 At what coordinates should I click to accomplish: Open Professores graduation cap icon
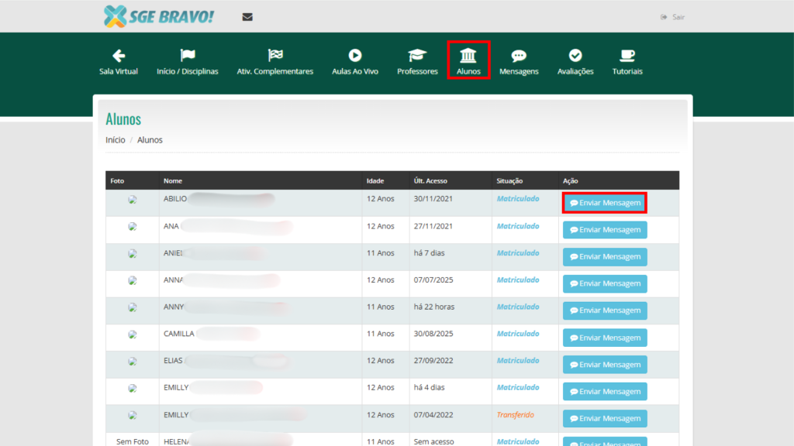click(x=417, y=56)
